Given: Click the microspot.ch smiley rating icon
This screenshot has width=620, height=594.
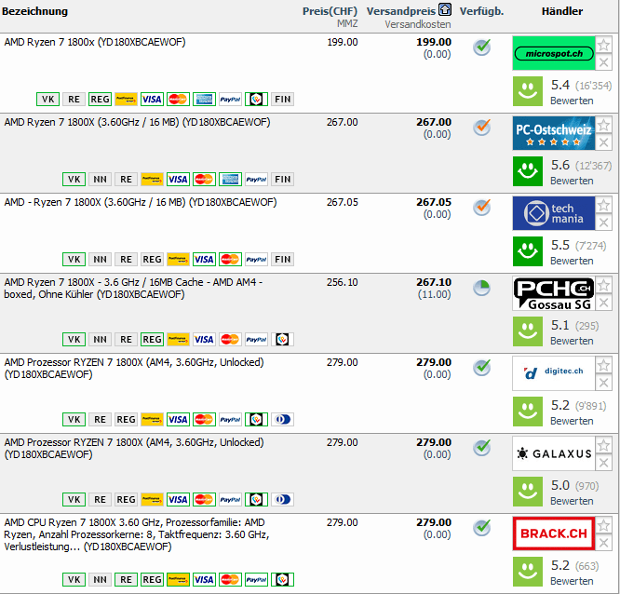Looking at the screenshot, I should point(528,91).
